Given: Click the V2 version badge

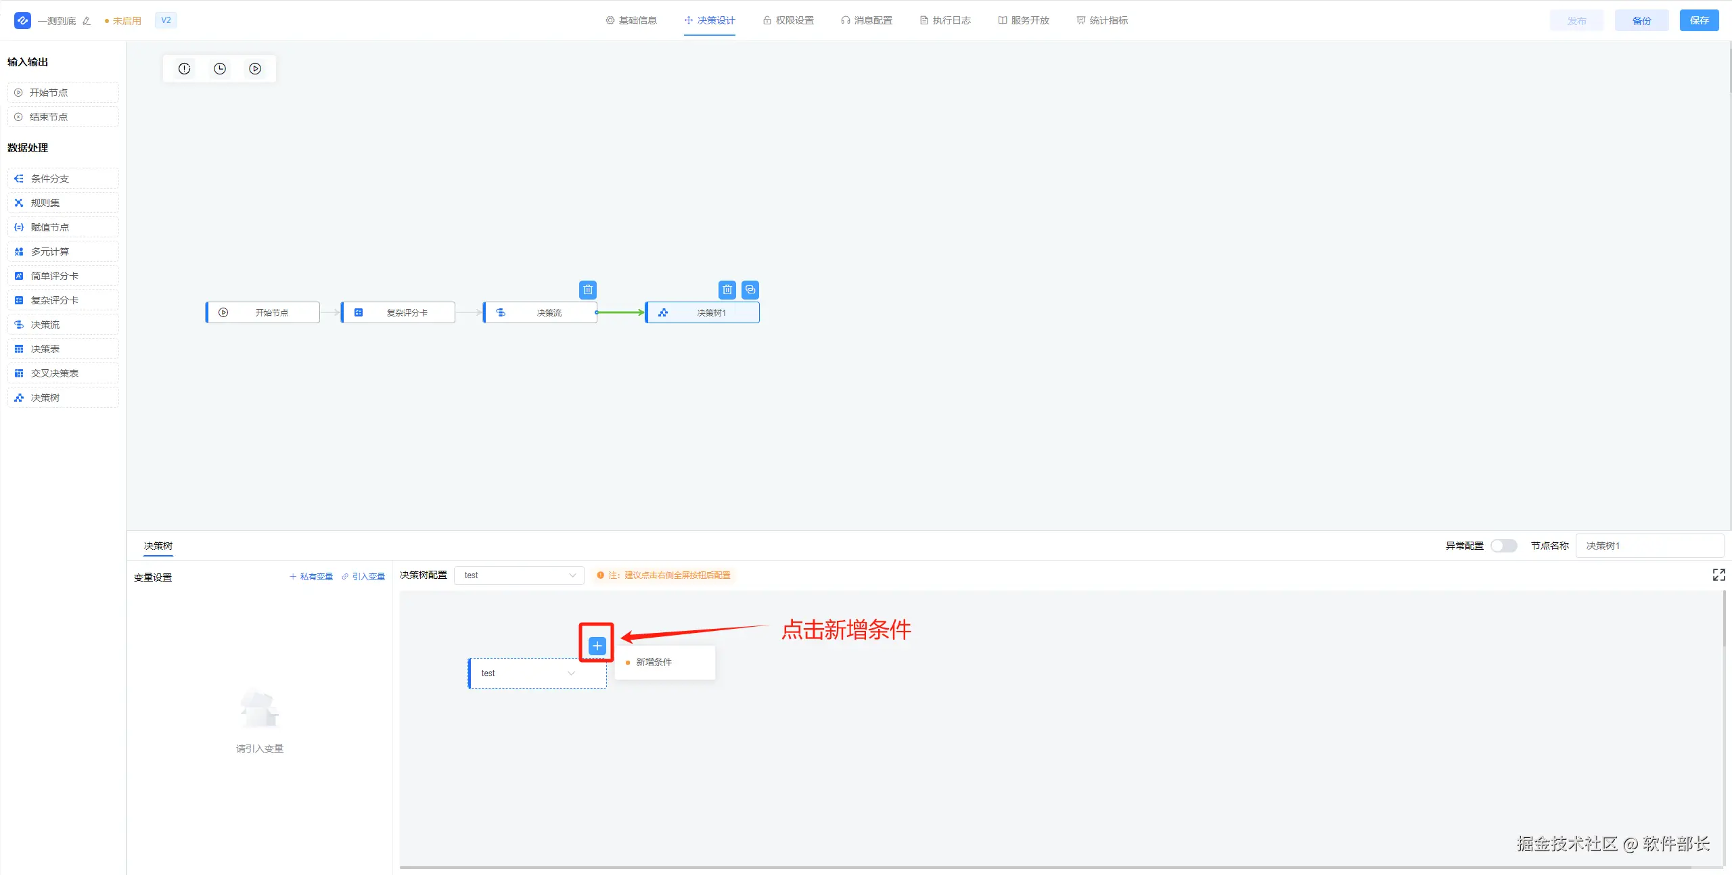Looking at the screenshot, I should [166, 20].
